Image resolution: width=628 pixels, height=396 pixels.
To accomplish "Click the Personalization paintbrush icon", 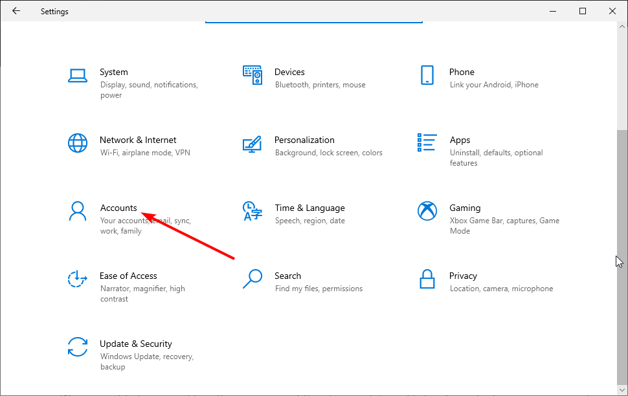I will pos(252,144).
